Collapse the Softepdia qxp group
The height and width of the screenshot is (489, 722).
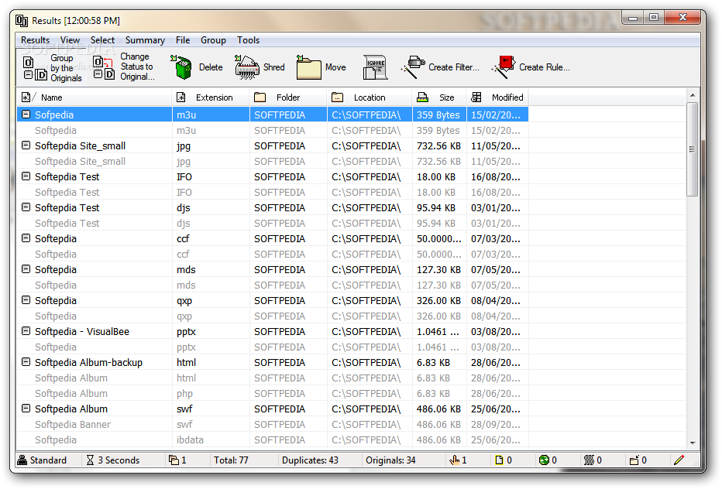(x=26, y=300)
